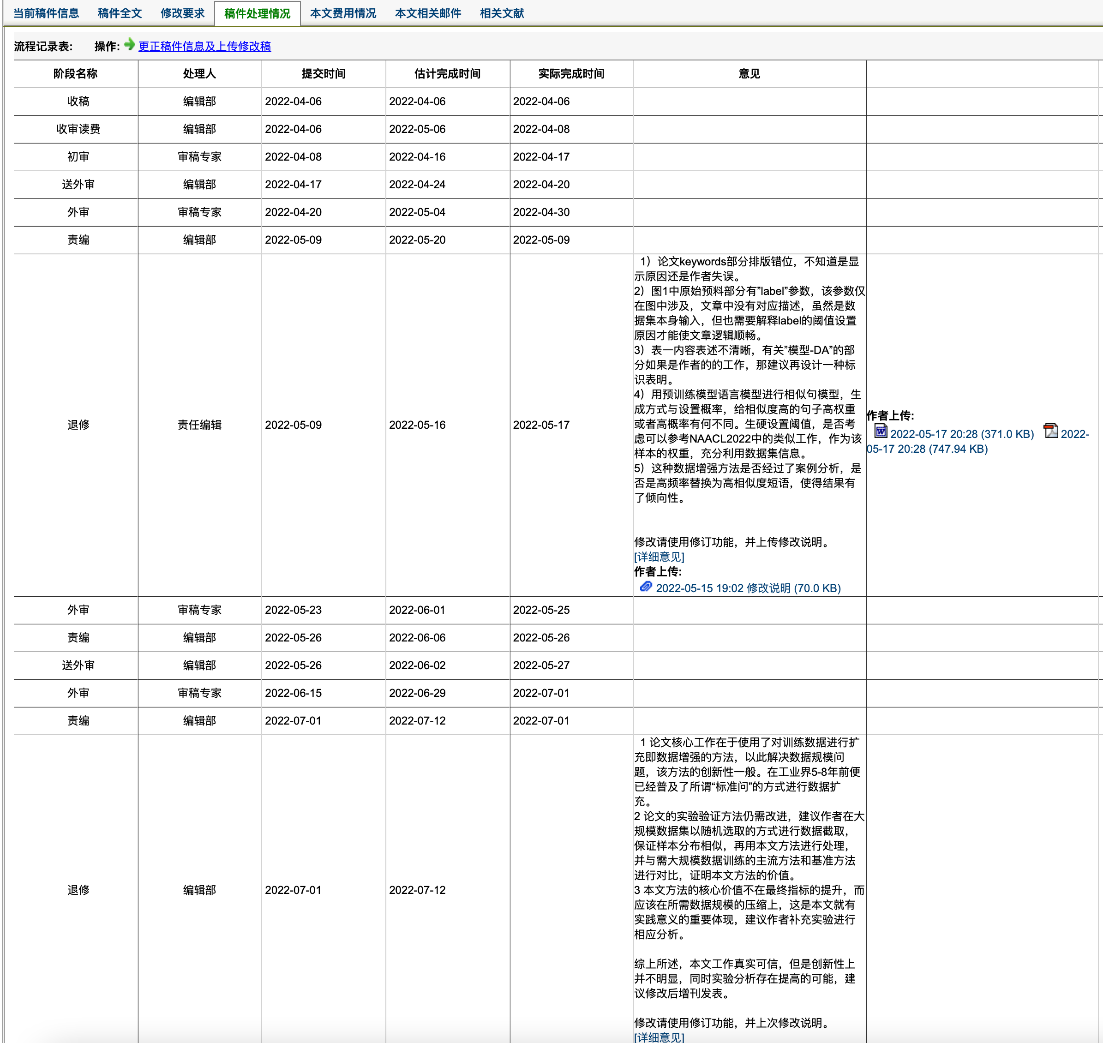Open the 稿件全文 tab
The image size is (1103, 1043).
coord(120,13)
